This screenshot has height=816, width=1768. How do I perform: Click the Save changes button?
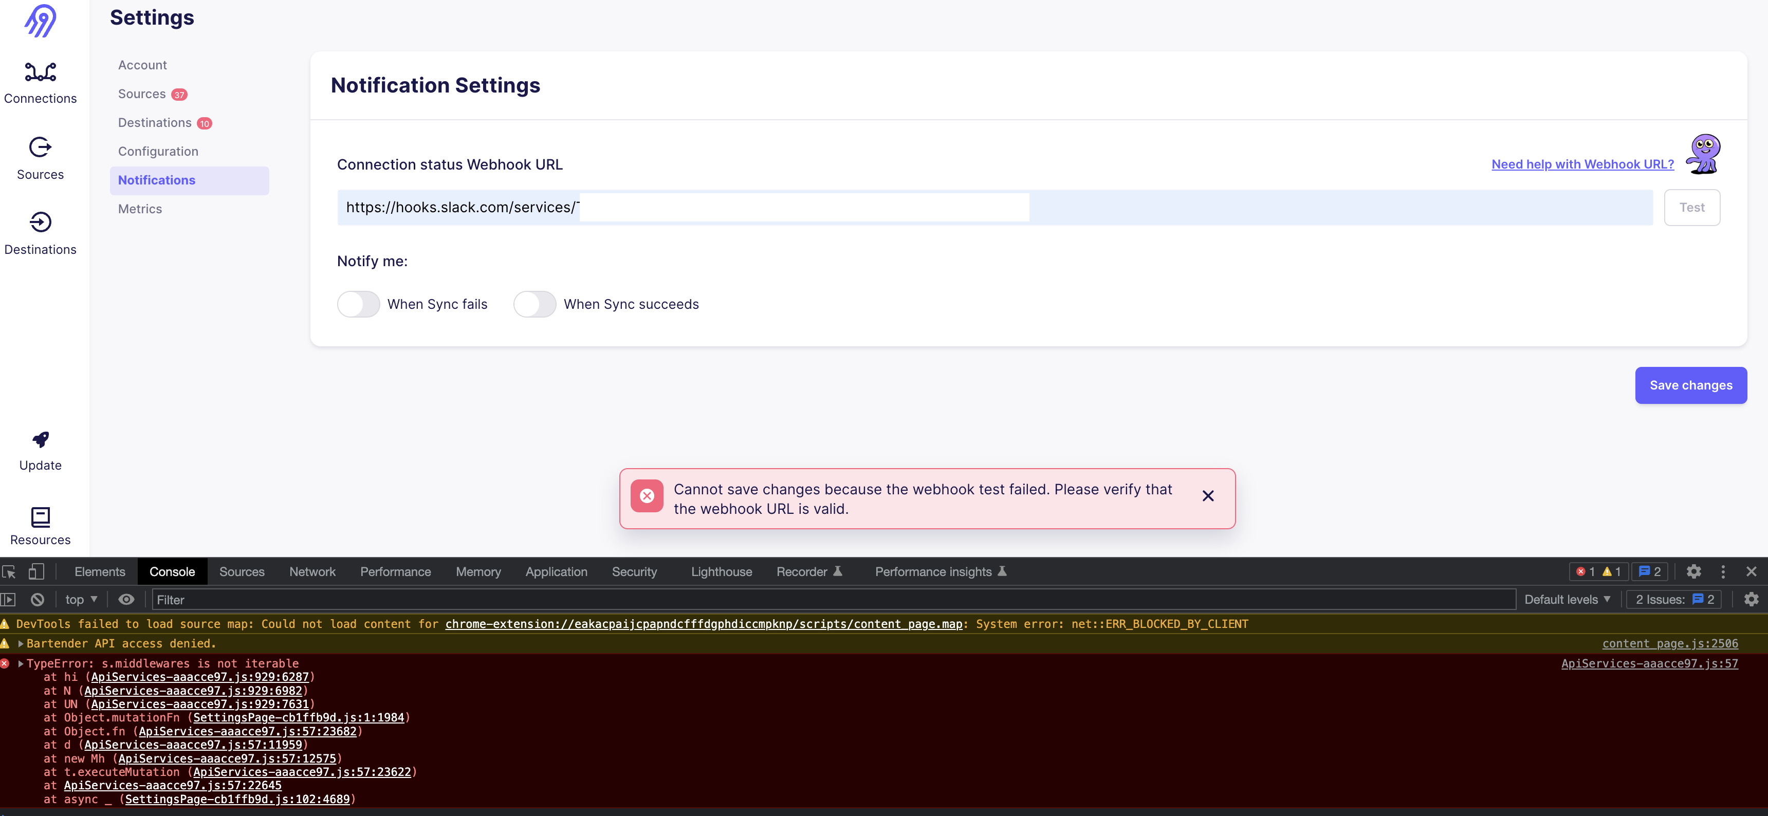(x=1690, y=385)
